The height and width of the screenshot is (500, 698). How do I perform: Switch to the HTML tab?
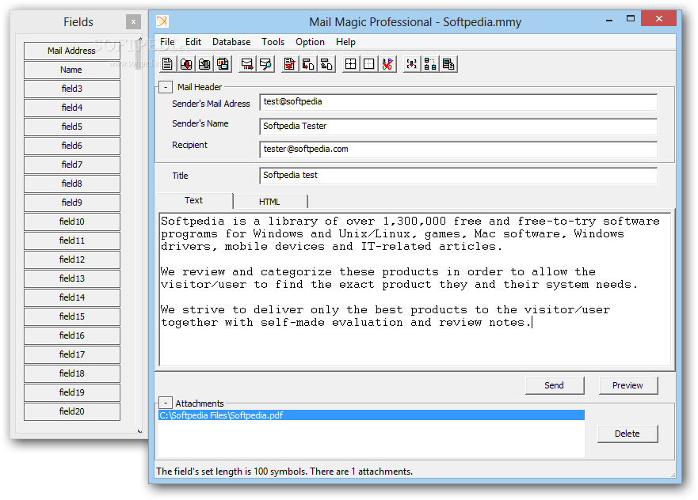click(269, 202)
